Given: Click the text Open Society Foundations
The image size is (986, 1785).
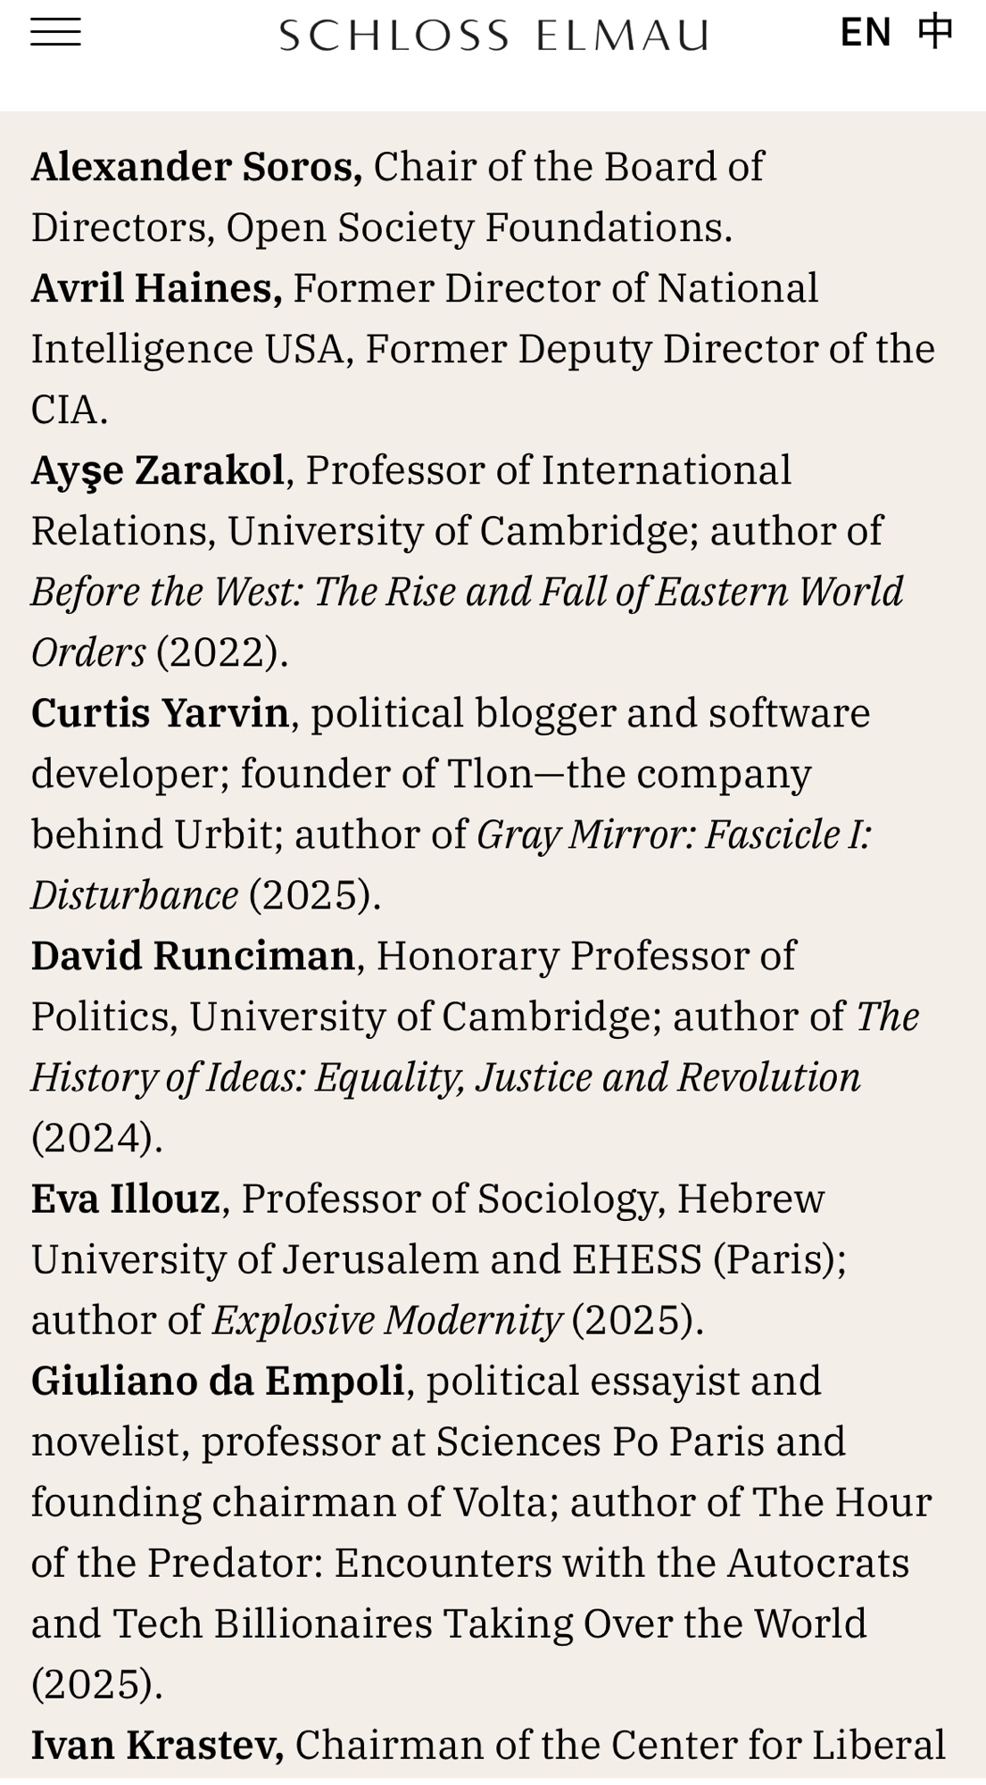Looking at the screenshot, I should (477, 228).
